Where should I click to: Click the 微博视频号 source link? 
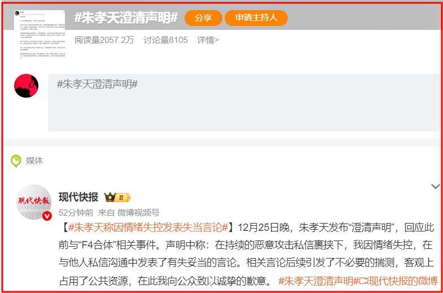coord(138,212)
